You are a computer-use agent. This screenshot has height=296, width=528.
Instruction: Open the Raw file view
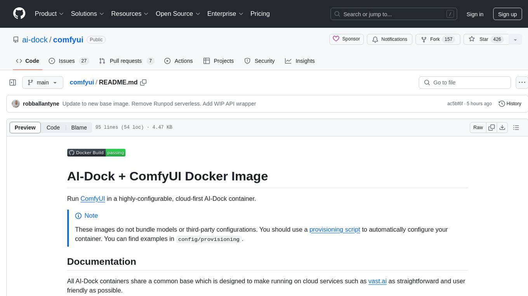[x=478, y=127]
